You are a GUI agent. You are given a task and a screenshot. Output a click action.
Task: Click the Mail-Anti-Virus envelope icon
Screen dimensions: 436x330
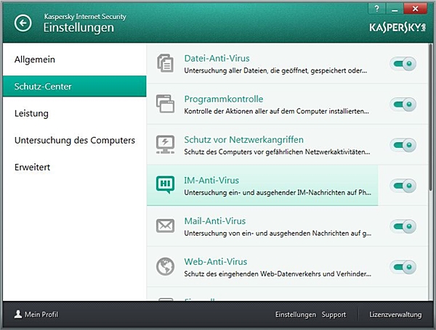pos(165,226)
